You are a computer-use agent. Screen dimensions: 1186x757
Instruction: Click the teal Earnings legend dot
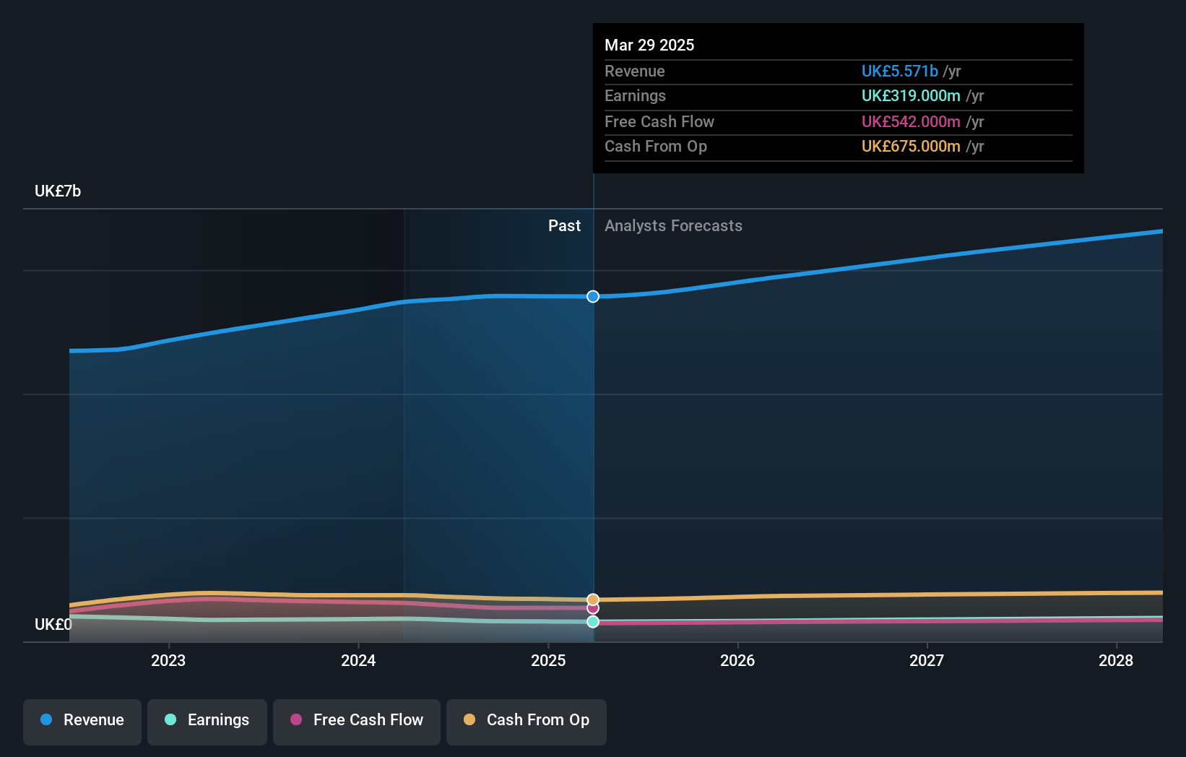click(170, 719)
